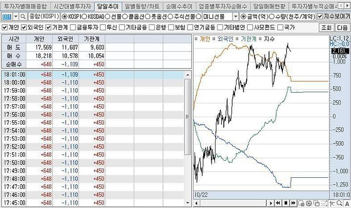
Task: Click the 개인 legend marker in chart
Action: click(196, 39)
